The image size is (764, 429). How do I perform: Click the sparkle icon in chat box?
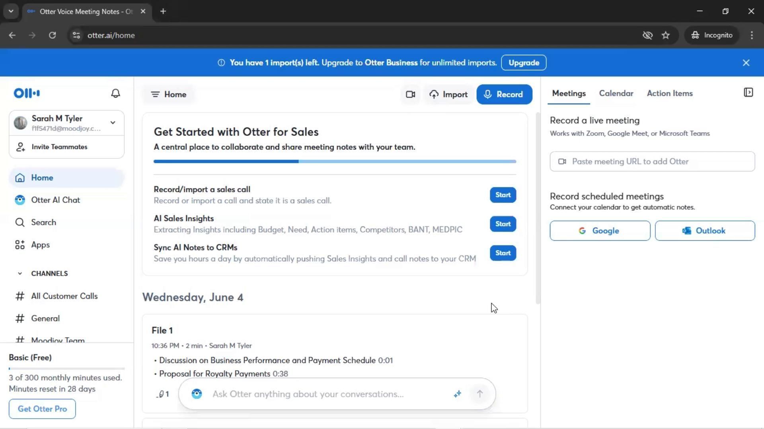458,394
